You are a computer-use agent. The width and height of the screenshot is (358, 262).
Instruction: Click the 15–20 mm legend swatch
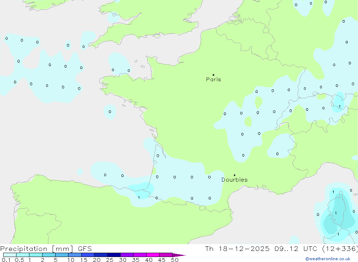(88, 255)
